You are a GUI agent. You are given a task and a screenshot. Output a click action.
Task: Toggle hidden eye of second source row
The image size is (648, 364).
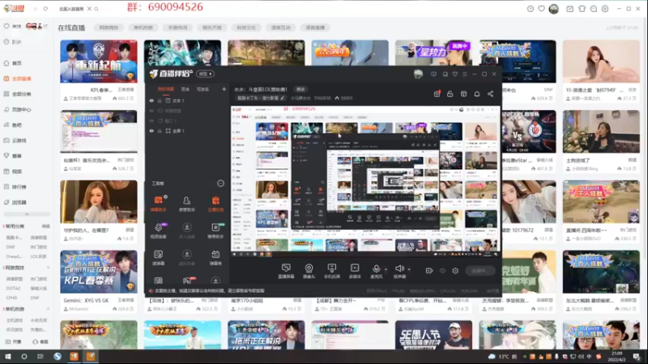[x=151, y=111]
